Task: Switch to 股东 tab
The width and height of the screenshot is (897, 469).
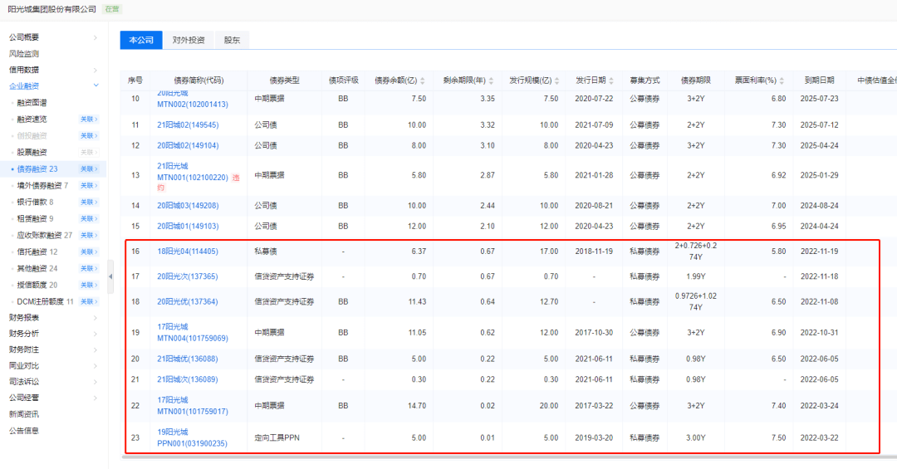Action: point(232,40)
